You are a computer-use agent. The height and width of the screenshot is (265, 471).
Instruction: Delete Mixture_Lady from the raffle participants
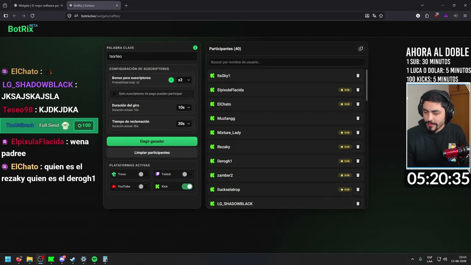coord(358,132)
